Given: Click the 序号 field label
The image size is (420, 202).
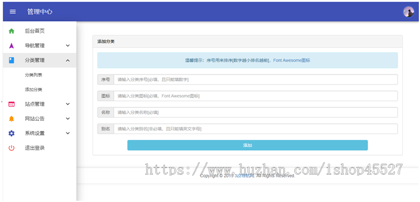Looking at the screenshot, I should [106, 80].
